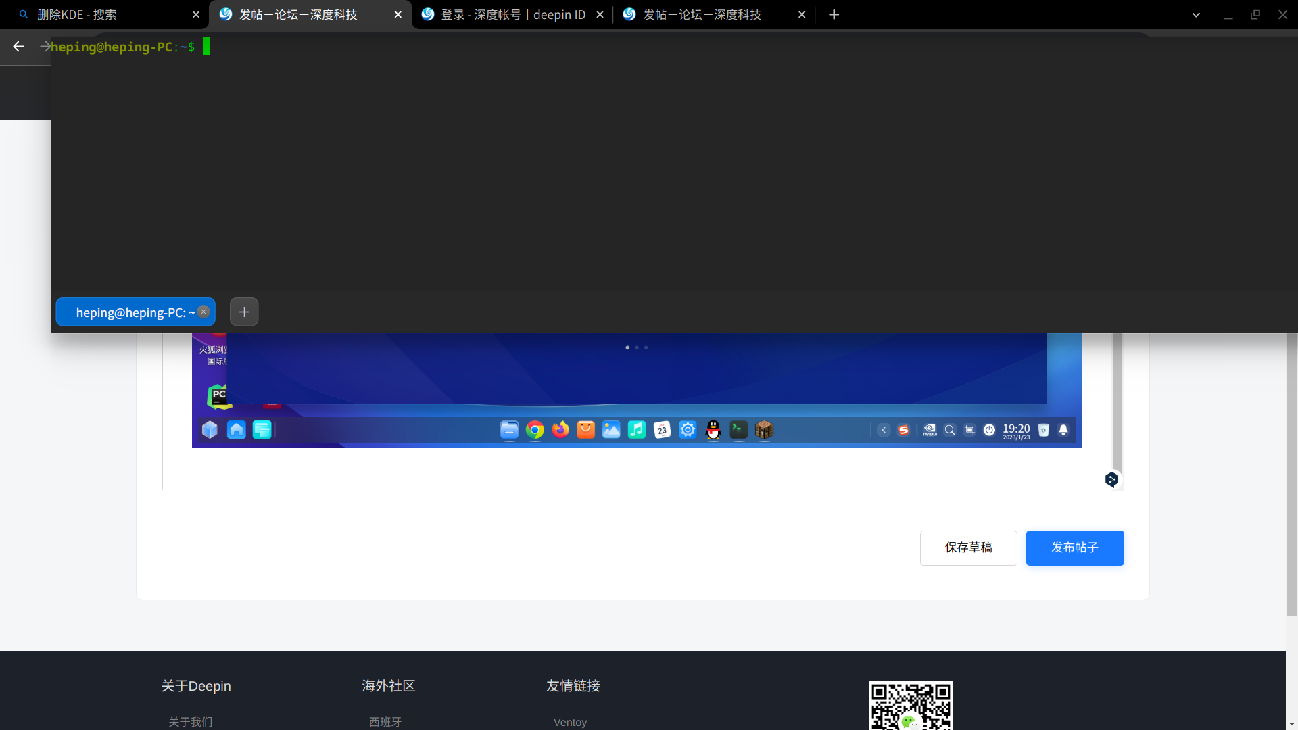Image resolution: width=1298 pixels, height=730 pixels.
Task: Open the 关于我们 footer link
Action: 190,722
